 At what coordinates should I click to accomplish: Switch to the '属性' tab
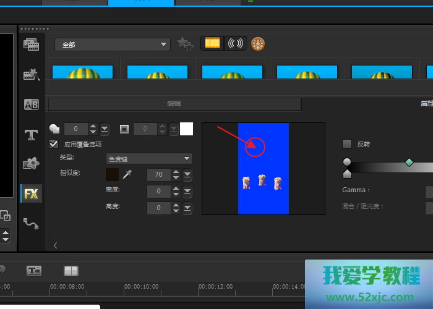click(426, 104)
